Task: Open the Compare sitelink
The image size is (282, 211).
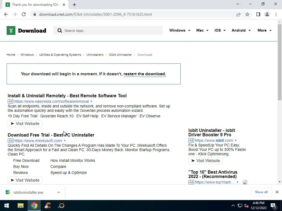Action: pyautogui.click(x=58, y=167)
